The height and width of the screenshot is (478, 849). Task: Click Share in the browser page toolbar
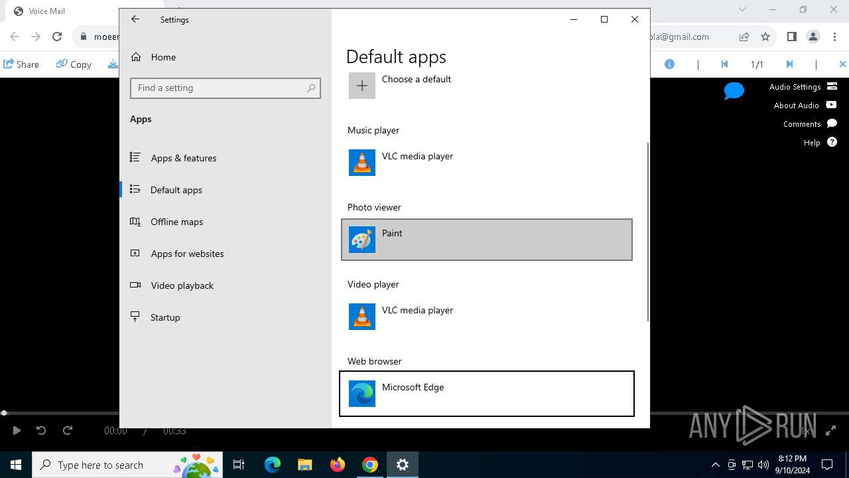click(x=21, y=64)
